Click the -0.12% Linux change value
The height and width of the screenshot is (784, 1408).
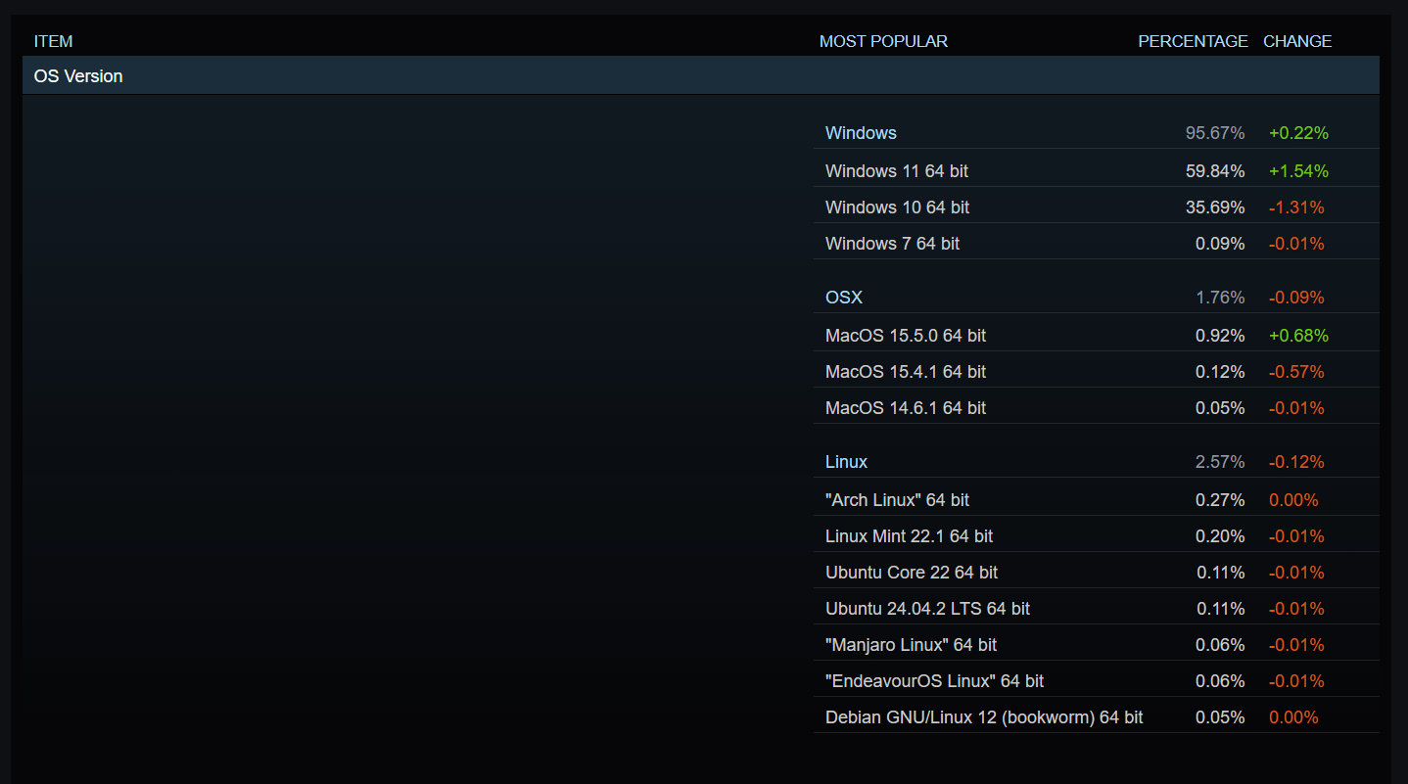click(x=1296, y=462)
